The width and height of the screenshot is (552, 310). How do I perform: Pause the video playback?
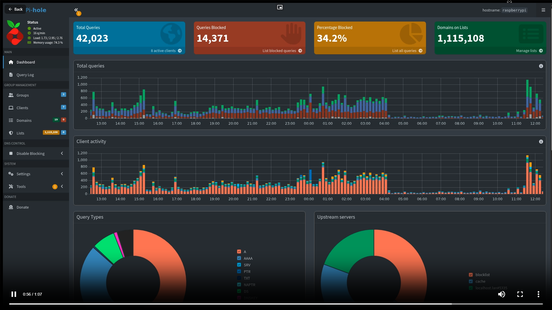14,294
